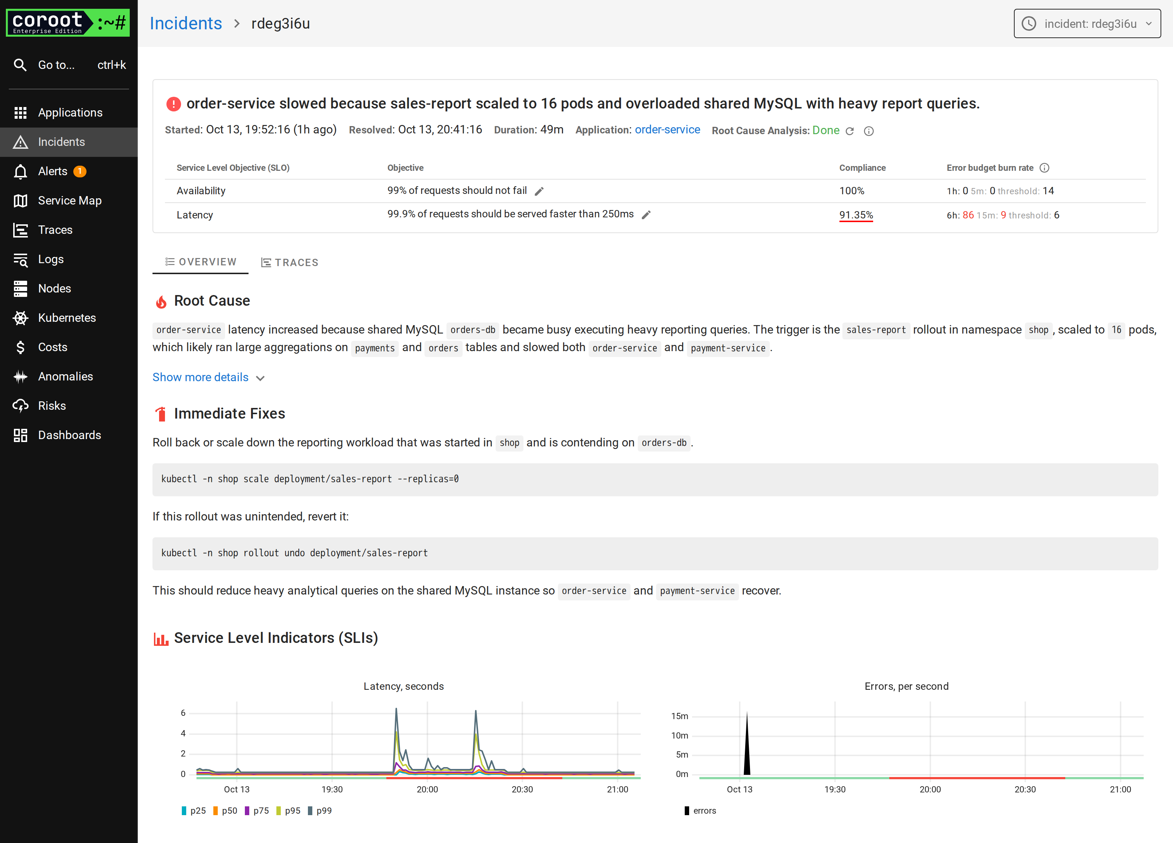Click the kubectl rollout undo command block

(x=655, y=553)
